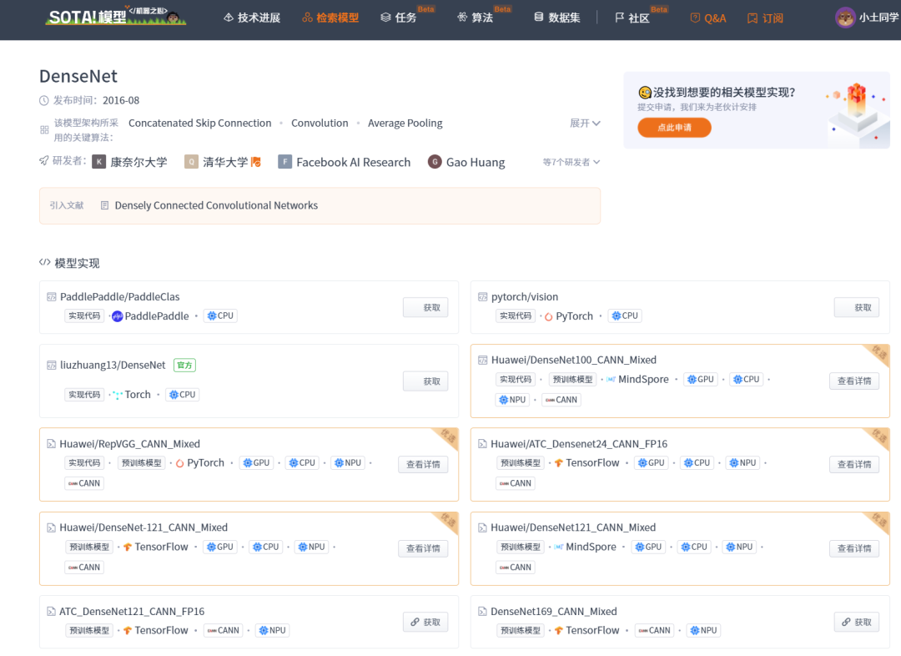This screenshot has height=656, width=901.
Task: Click the file icon beside ATC_DenseNet121_CANN_FP16
Action: click(51, 611)
